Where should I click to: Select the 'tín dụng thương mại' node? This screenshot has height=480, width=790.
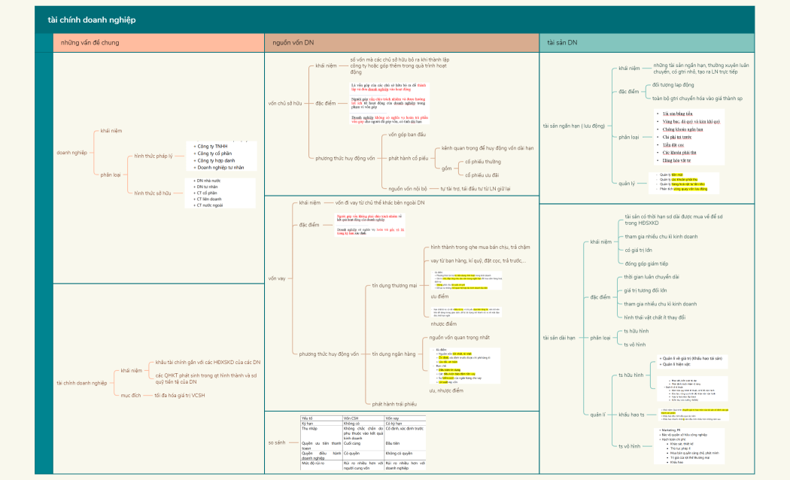[x=395, y=287]
